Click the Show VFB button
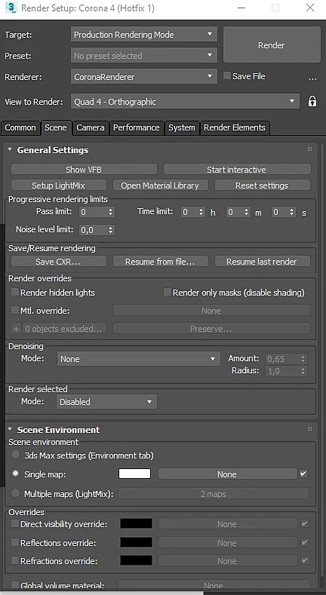 pyautogui.click(x=84, y=169)
